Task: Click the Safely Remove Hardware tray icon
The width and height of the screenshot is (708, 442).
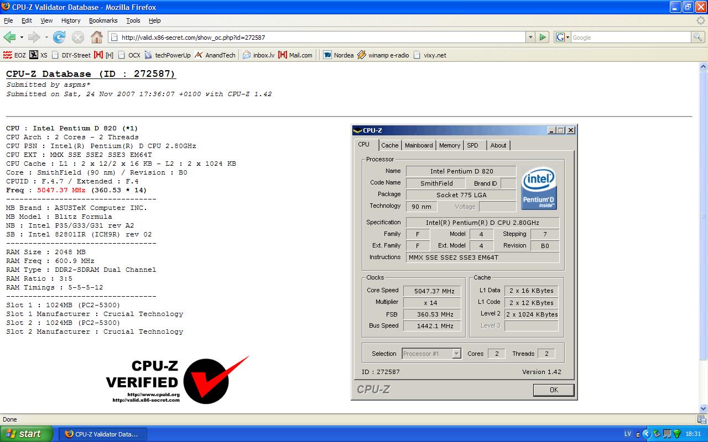Action: coord(657,434)
